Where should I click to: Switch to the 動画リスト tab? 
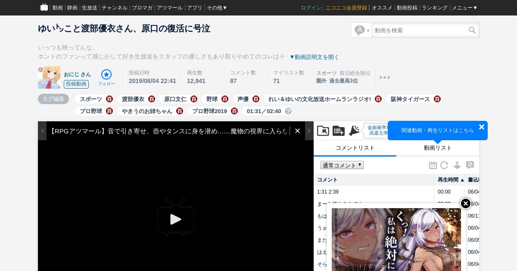point(438,148)
